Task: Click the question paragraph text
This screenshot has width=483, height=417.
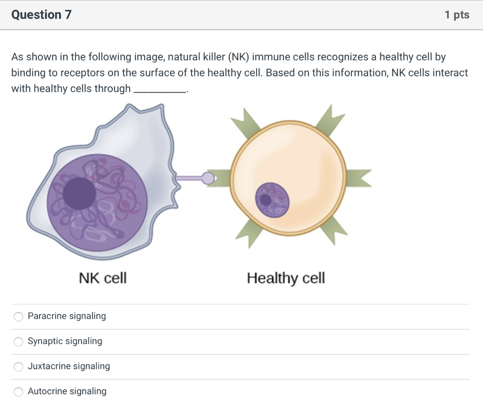Action: [x=236, y=72]
